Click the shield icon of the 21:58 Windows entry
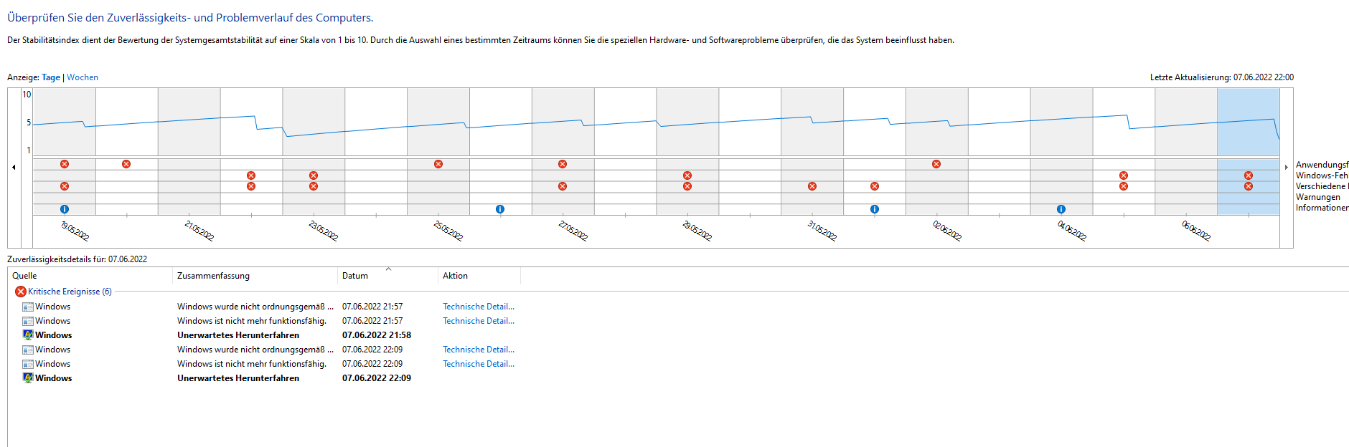 click(x=28, y=335)
